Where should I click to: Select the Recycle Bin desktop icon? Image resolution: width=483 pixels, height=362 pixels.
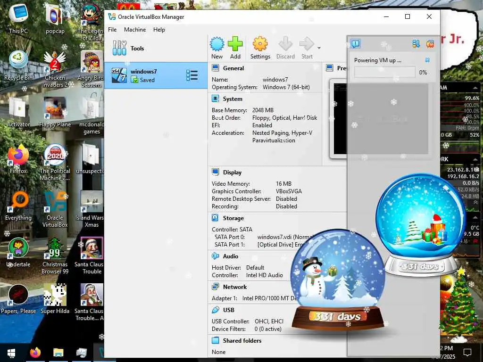tap(18, 66)
